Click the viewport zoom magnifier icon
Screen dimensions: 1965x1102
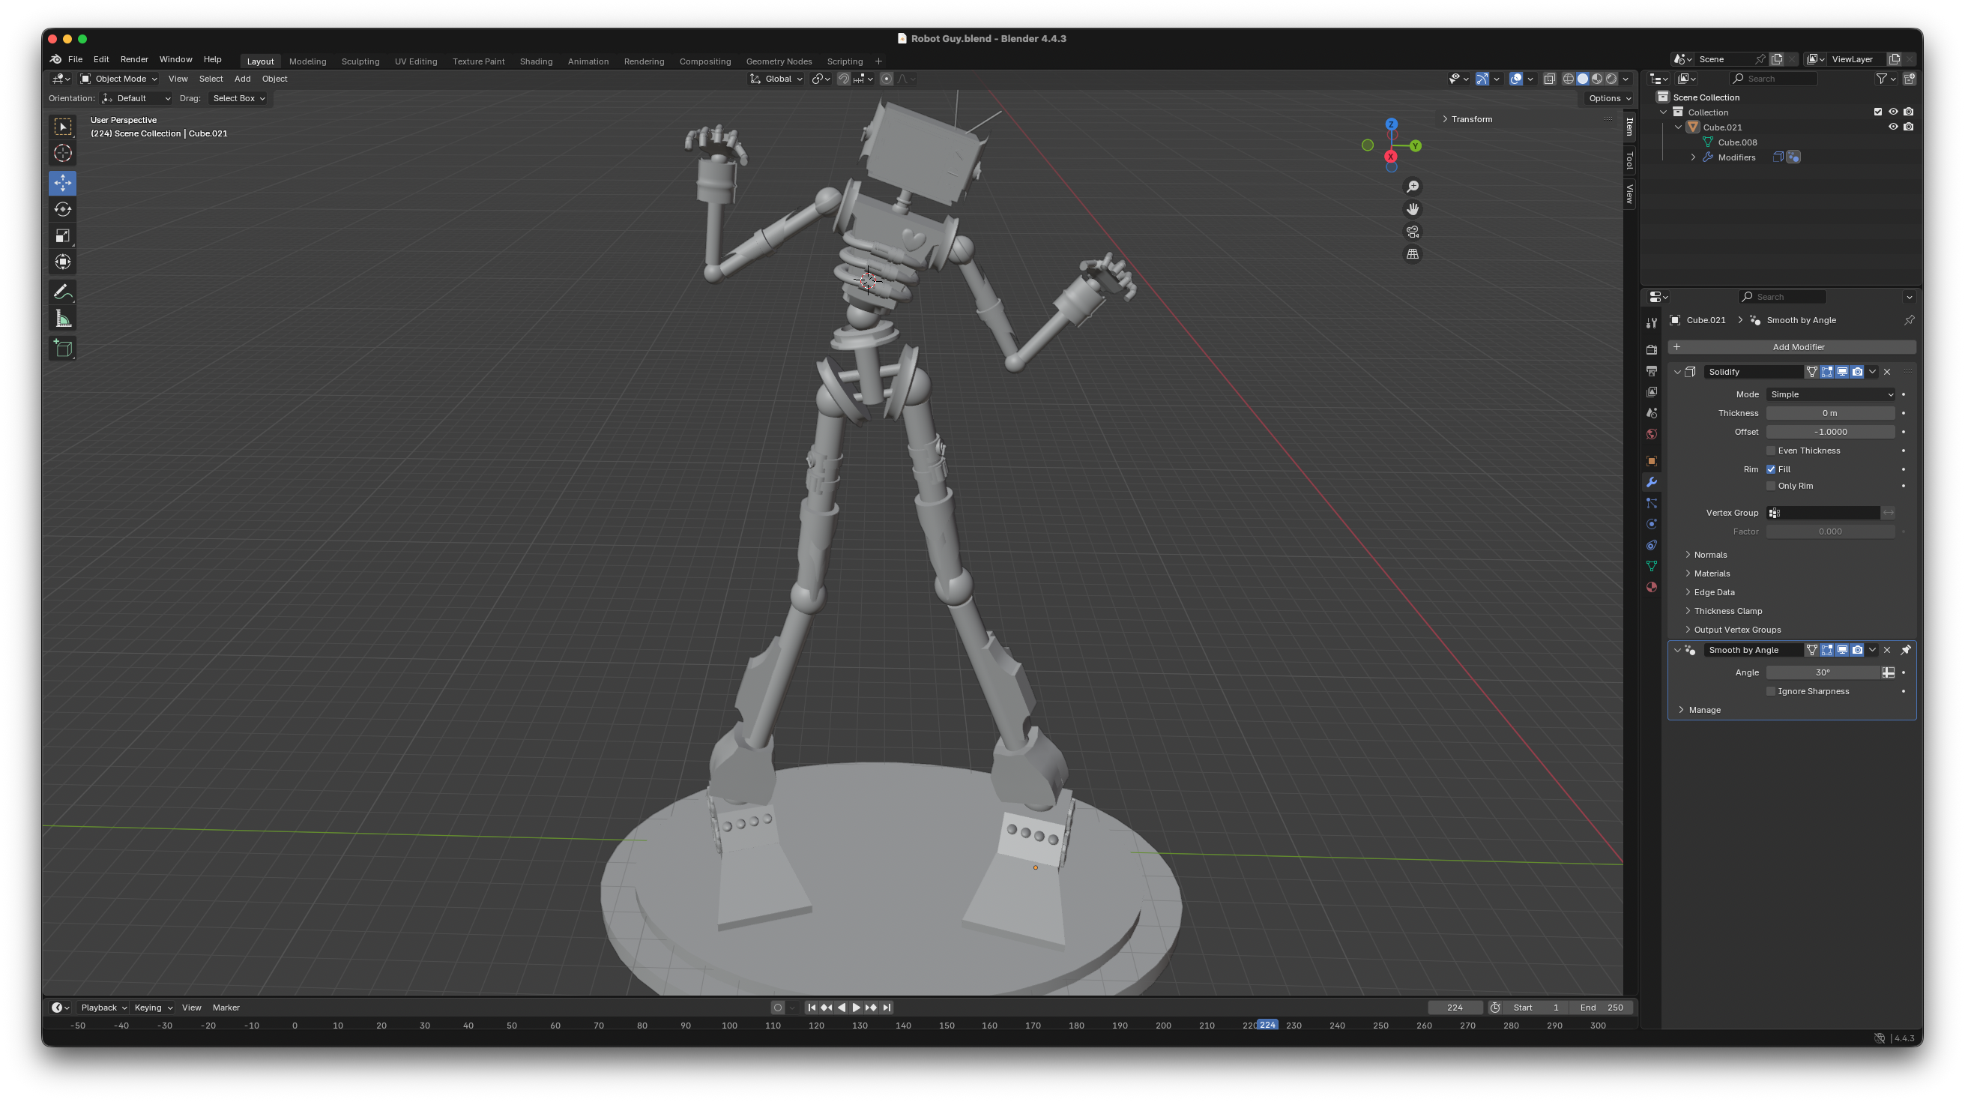[x=1413, y=187]
